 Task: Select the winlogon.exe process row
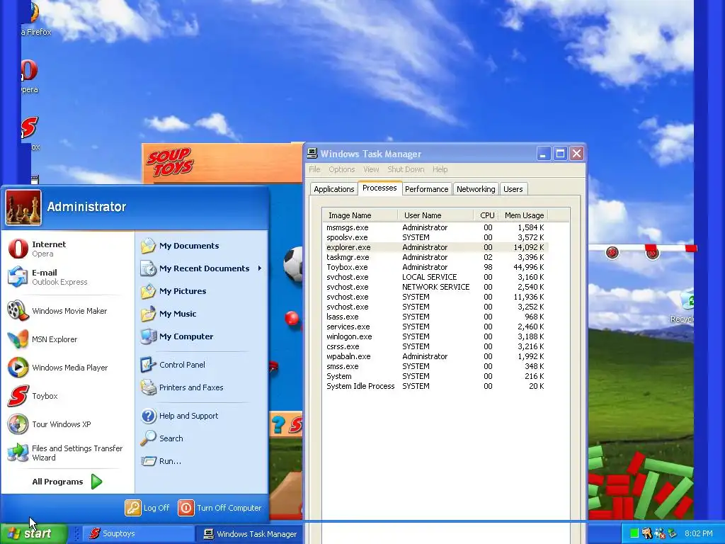(435, 336)
